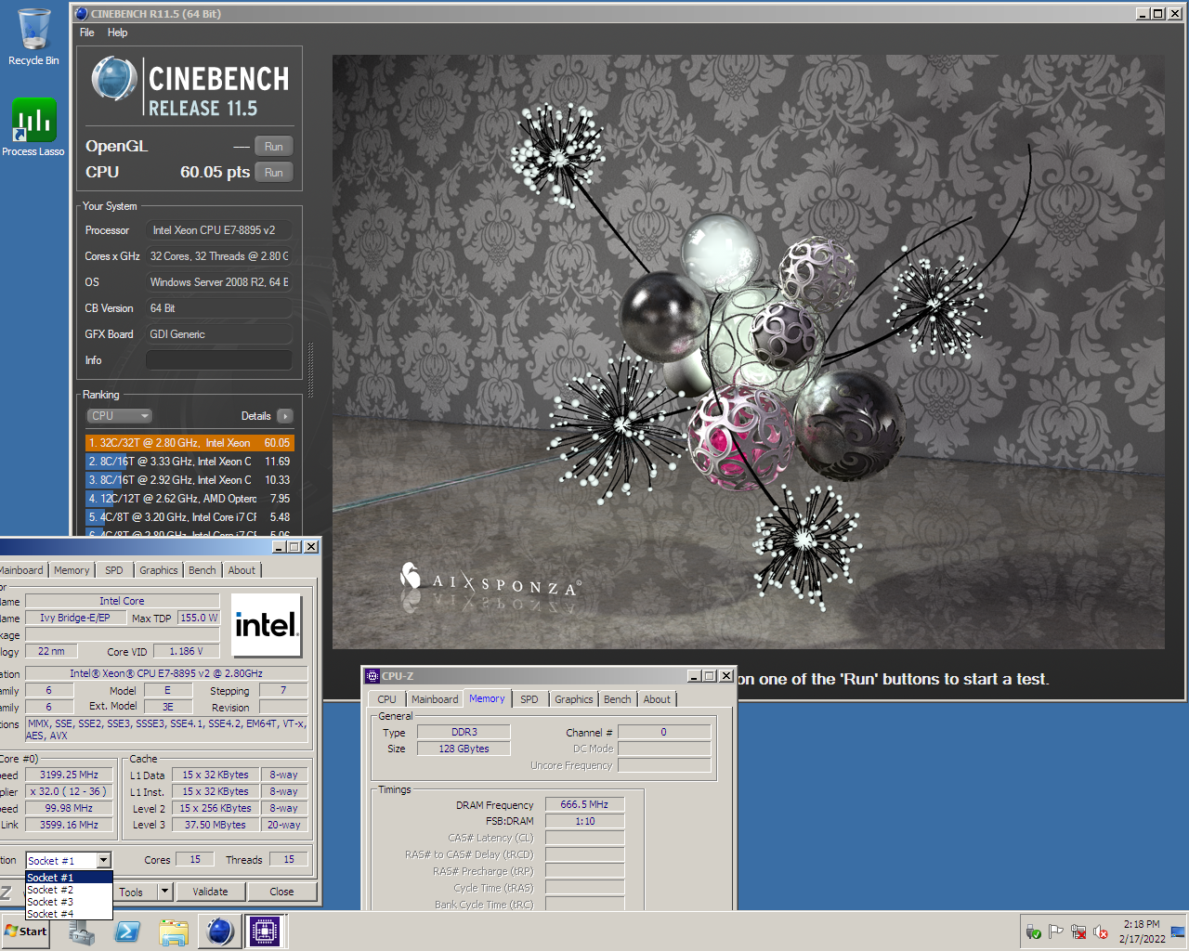Open About tab in CPU-Z memory window
The height and width of the screenshot is (951, 1189).
[657, 699]
